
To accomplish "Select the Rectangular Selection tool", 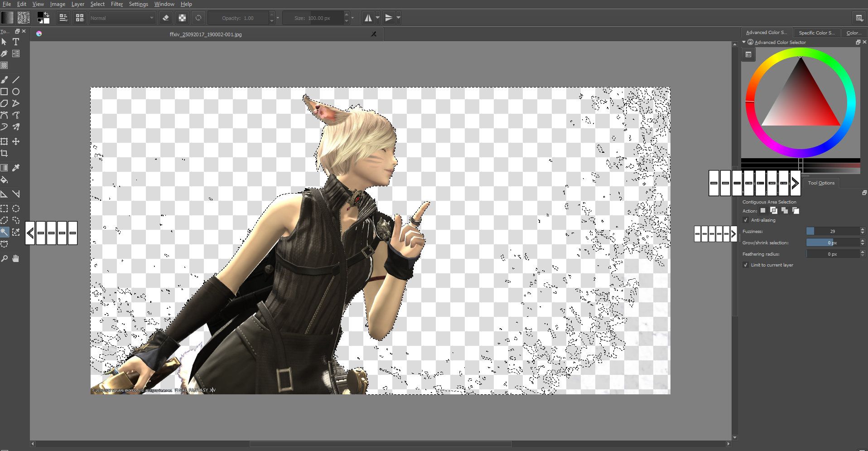I will pos(4,209).
